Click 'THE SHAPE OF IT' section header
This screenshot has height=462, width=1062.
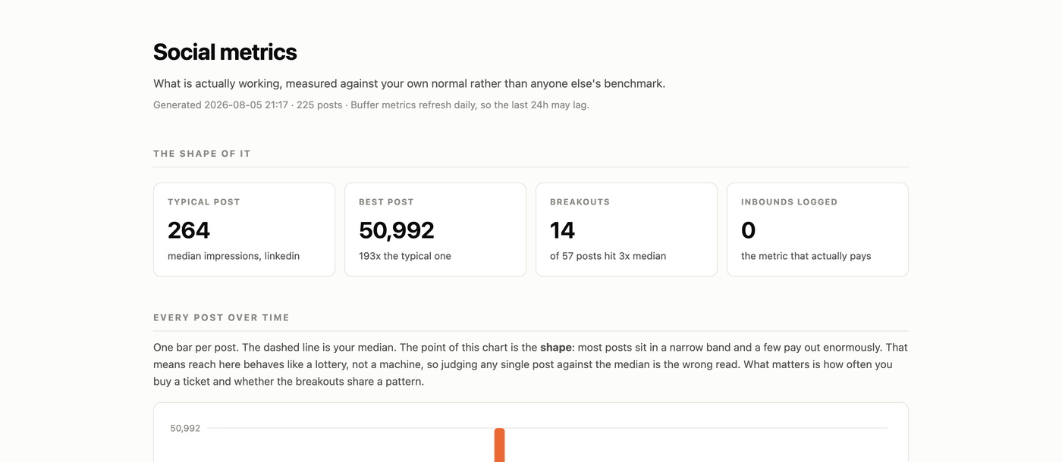pyautogui.click(x=202, y=154)
